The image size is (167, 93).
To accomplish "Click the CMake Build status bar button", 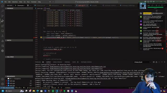I will tap(54, 88).
